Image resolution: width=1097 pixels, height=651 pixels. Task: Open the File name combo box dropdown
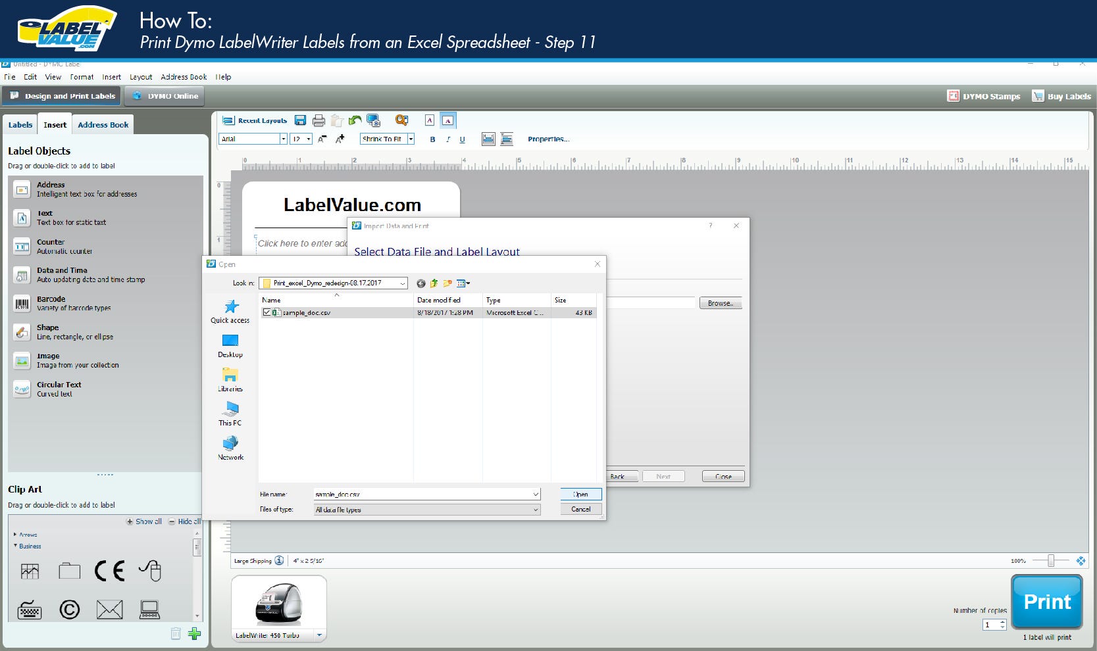536,494
